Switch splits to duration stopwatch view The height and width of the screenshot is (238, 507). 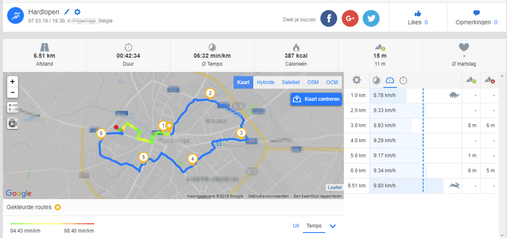(x=403, y=80)
